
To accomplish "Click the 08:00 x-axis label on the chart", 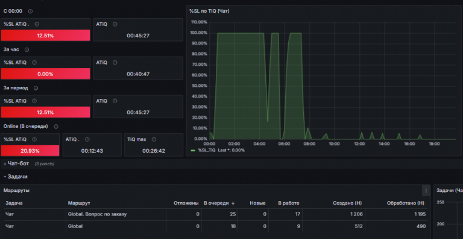I will (x=309, y=144).
